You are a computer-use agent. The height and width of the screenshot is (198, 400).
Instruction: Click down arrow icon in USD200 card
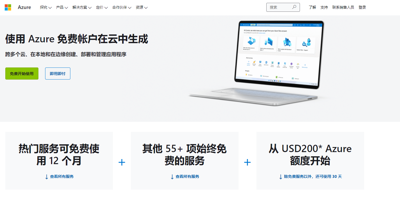point(281,177)
